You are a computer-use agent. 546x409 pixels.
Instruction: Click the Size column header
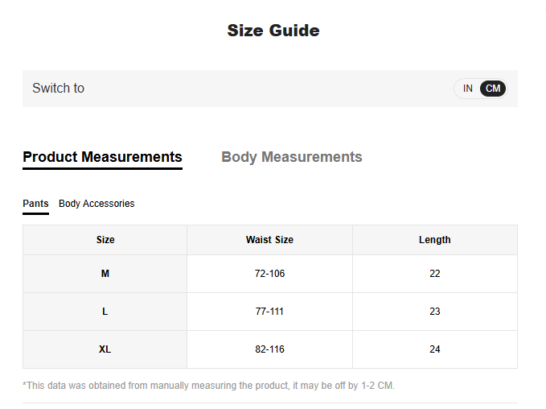[105, 240]
